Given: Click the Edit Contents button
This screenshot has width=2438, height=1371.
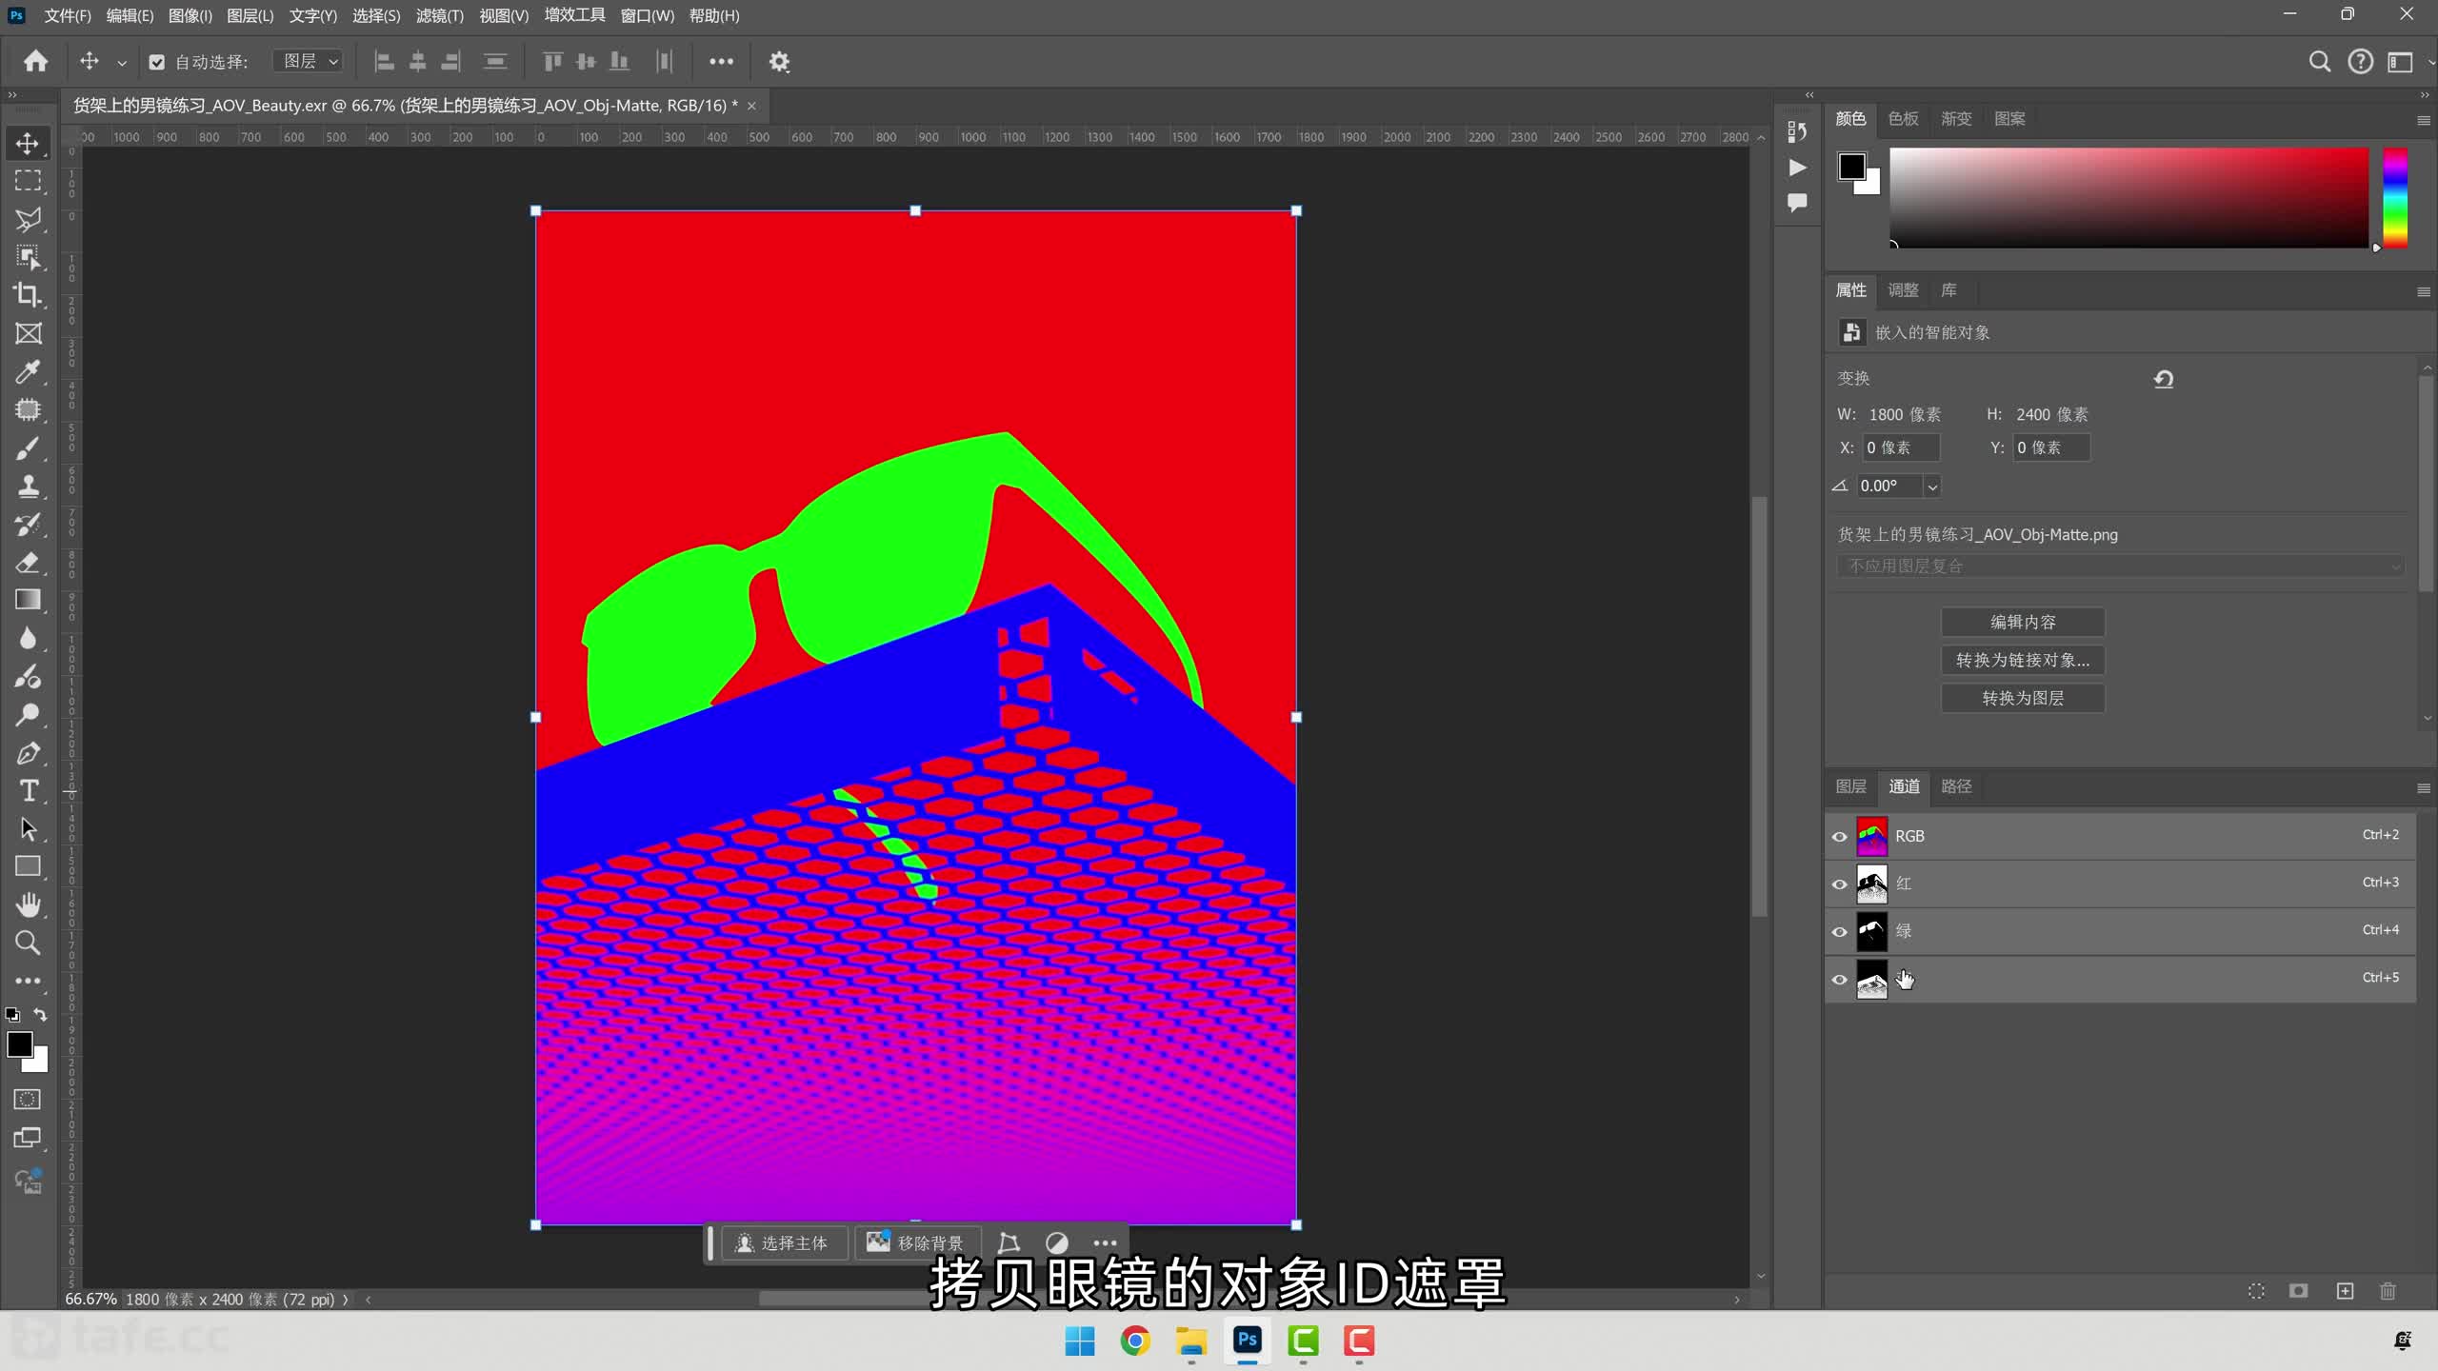Looking at the screenshot, I should (2023, 623).
